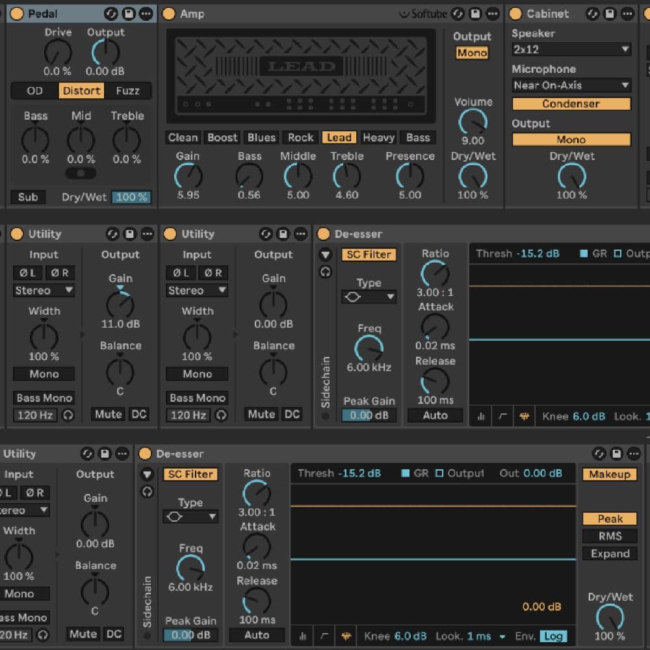Open options icon on Utility with 11.0 dB gain
This screenshot has width=650, height=650.
point(147,234)
